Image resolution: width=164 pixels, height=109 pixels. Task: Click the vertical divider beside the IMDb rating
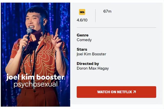[95, 16]
